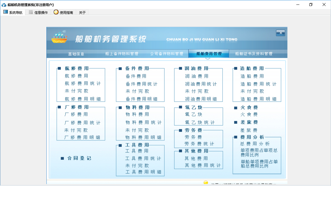331x214 pixels.
Task: Click the ship logo icon in banner
Action: tap(59, 37)
